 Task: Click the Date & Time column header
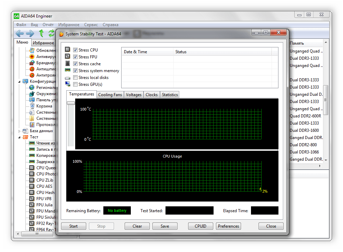[147, 52]
